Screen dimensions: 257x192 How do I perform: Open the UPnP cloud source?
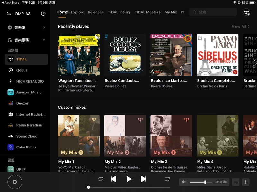pos(26,169)
